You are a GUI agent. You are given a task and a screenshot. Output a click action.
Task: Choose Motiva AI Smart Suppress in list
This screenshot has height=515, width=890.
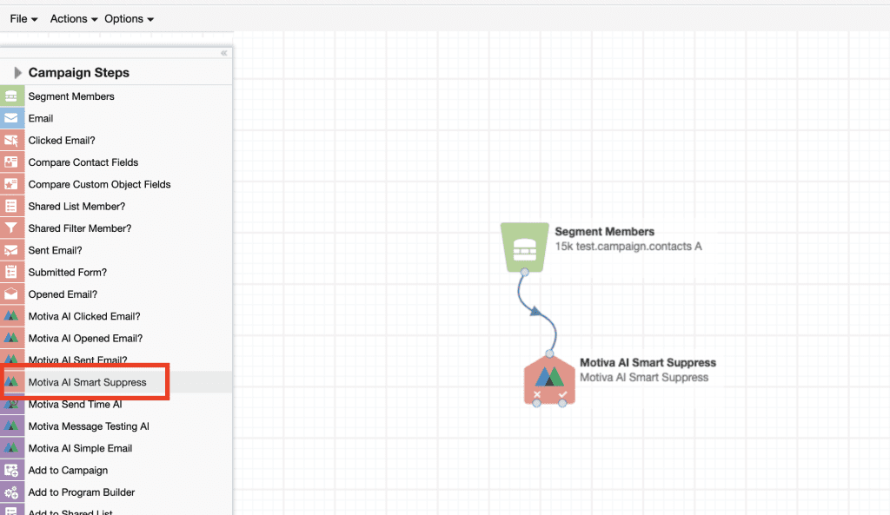click(x=87, y=382)
